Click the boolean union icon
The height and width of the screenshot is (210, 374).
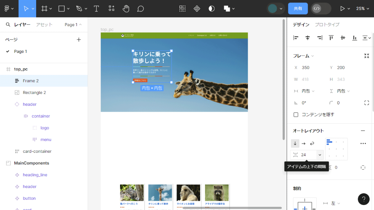pos(227,9)
